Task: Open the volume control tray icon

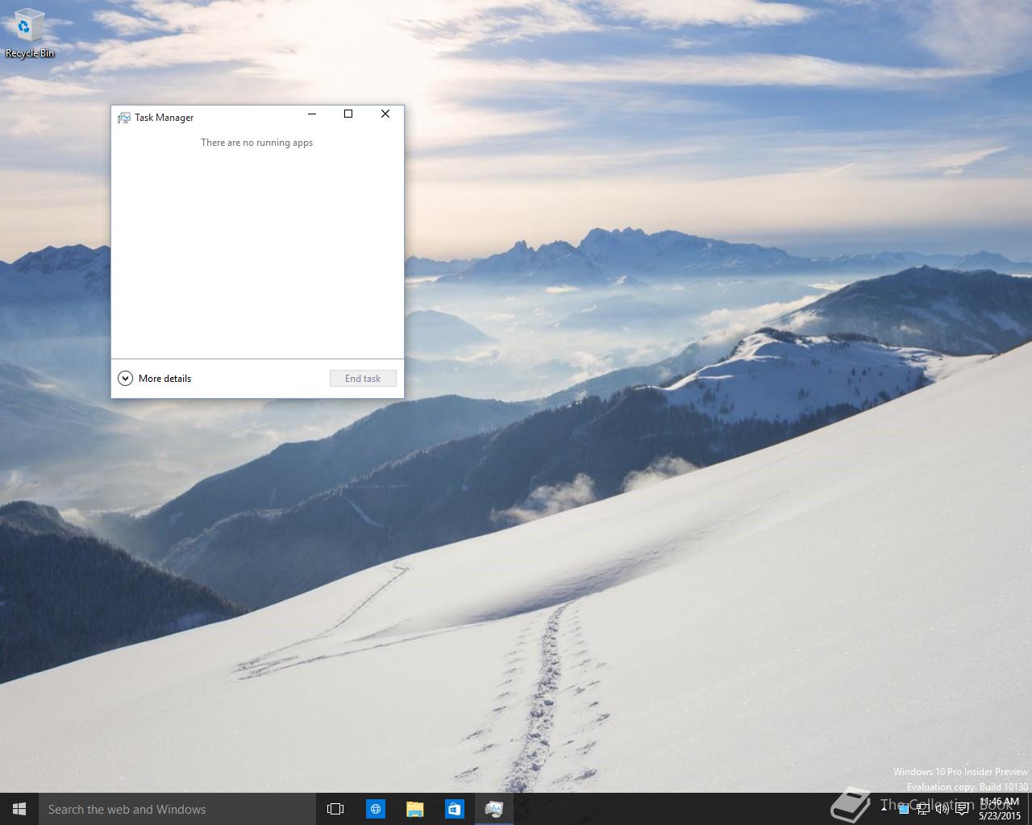Action: (x=943, y=809)
